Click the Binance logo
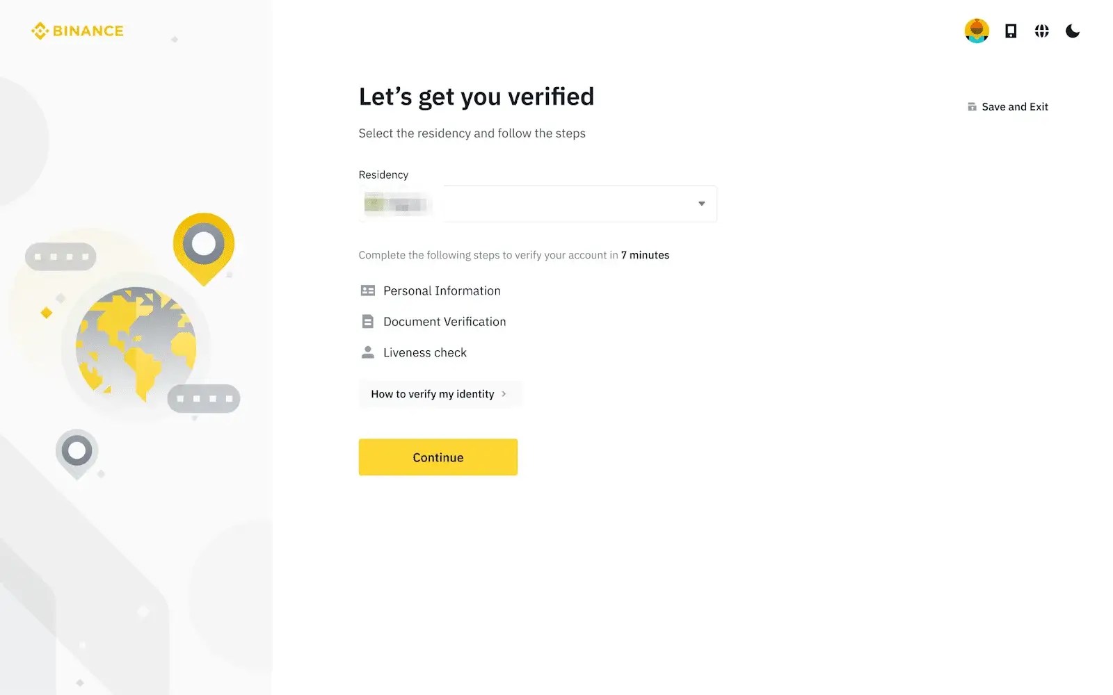The height and width of the screenshot is (695, 1113). (x=77, y=31)
